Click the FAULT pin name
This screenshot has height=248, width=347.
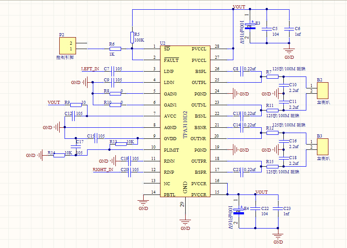click(x=171, y=60)
